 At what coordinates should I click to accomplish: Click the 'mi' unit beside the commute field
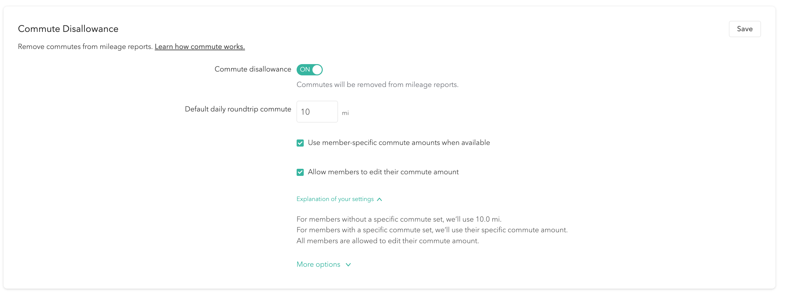(345, 113)
